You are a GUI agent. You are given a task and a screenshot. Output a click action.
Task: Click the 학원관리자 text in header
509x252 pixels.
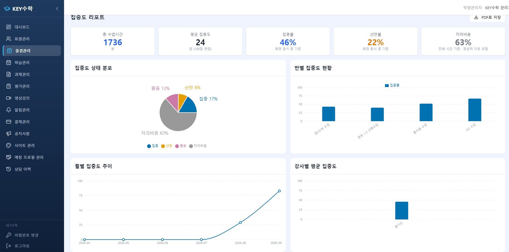(472, 8)
